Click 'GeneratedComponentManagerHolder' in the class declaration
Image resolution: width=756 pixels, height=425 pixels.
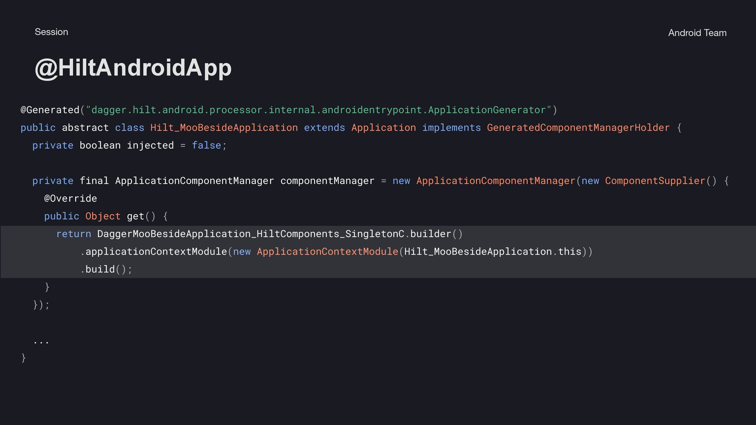[x=578, y=128]
